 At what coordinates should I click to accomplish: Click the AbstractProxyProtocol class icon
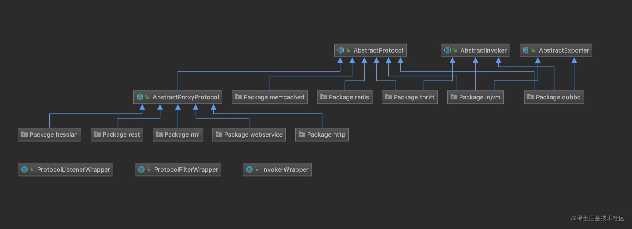140,97
